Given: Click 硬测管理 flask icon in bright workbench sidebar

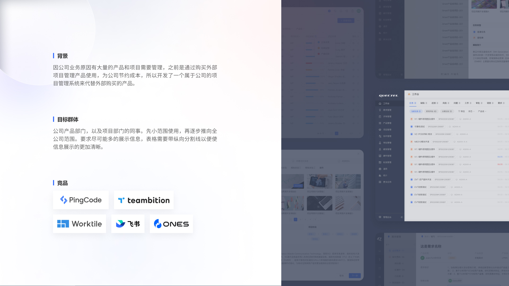Looking at the screenshot, I should point(380,149).
